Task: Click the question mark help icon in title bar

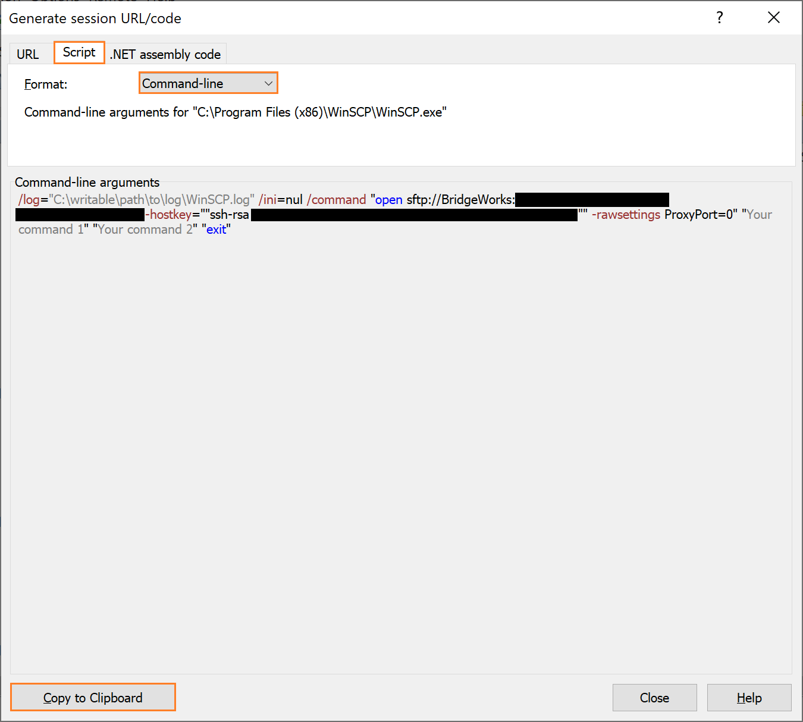Action: 720,18
